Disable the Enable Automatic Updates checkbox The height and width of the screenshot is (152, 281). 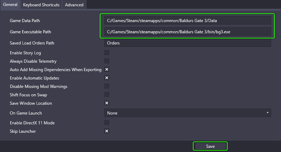pos(107,78)
